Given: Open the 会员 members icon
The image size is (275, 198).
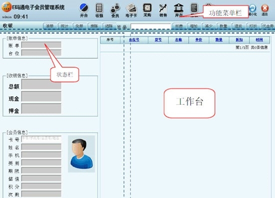Looking at the screenshot, I should coord(115,8).
